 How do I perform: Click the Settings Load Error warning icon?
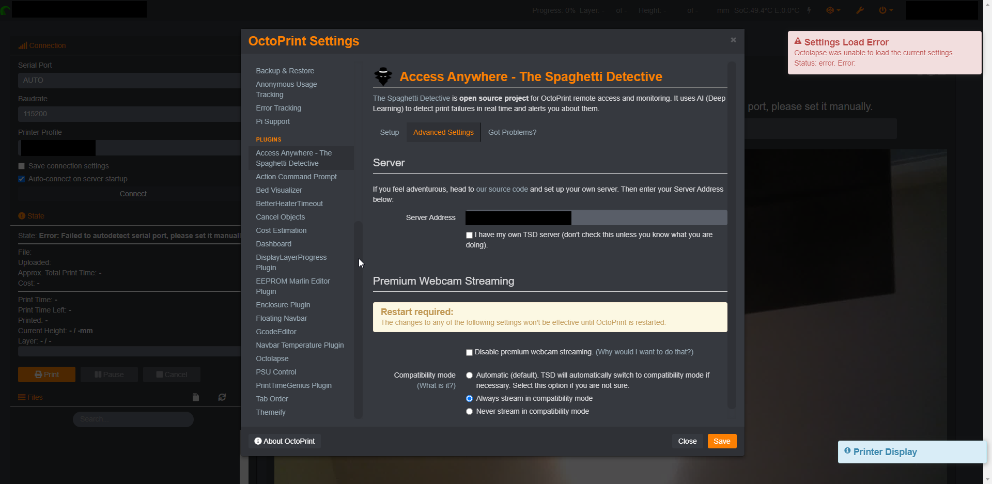point(798,41)
